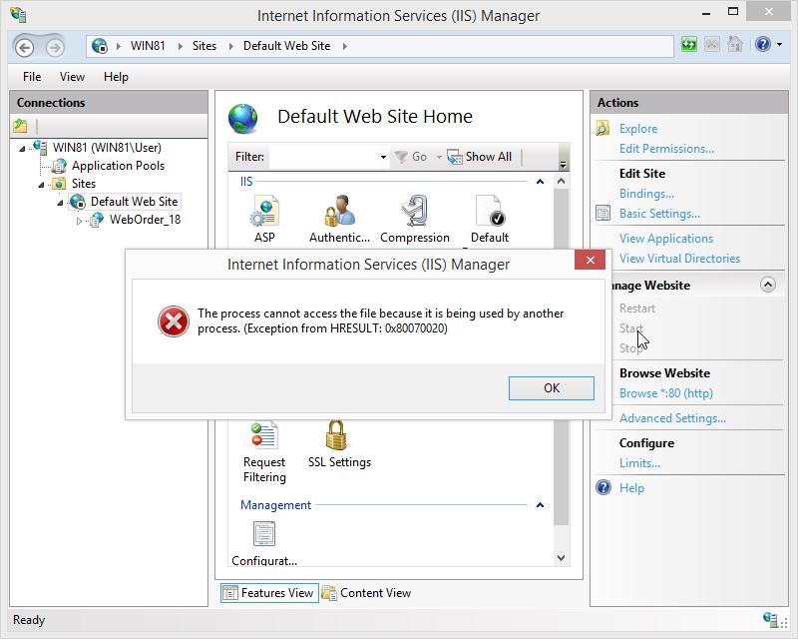Click WIN81 in address breadcrumb

point(148,46)
